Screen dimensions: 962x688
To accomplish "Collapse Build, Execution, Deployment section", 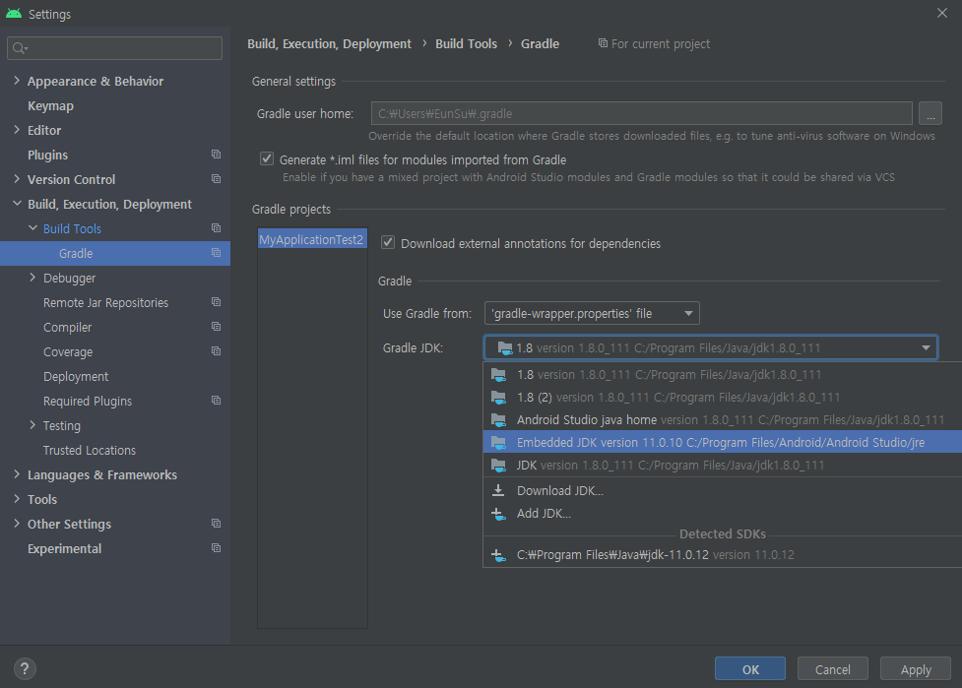I will pos(17,204).
